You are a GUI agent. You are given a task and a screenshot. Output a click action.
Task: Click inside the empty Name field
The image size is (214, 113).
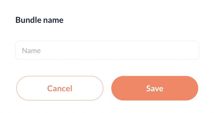click(x=107, y=50)
